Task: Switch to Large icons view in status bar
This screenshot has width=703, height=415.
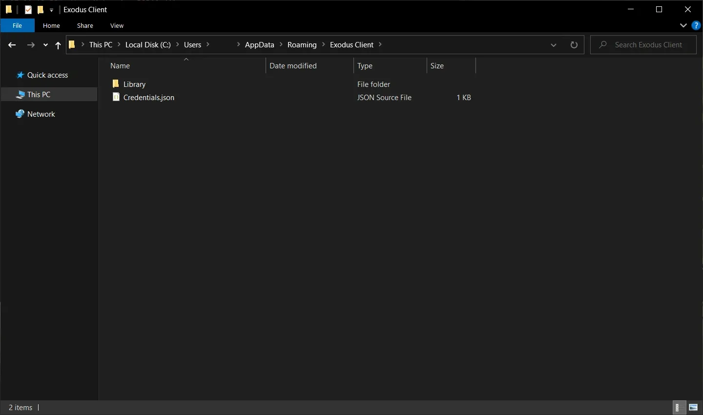Action: 693,407
